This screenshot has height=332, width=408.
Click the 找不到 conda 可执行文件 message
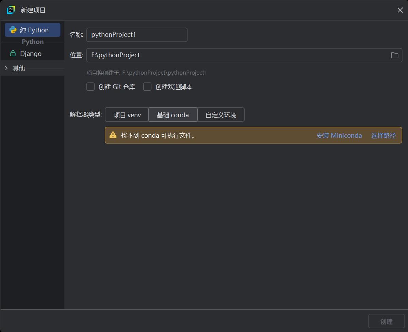coord(158,136)
